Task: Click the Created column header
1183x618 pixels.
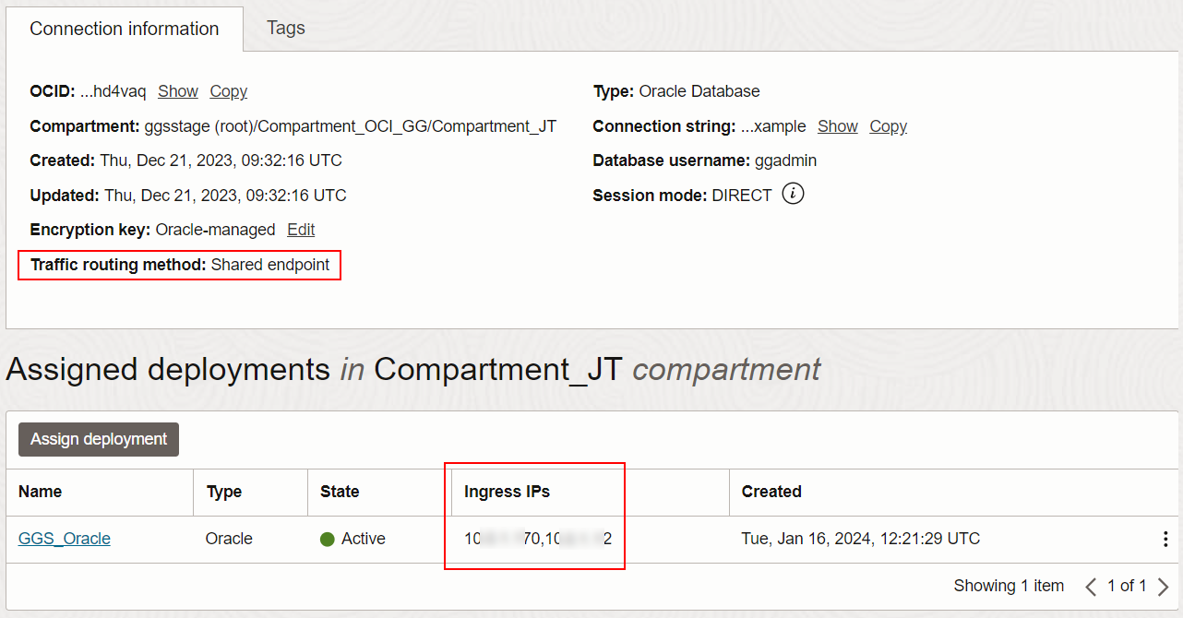Action: pos(771,492)
